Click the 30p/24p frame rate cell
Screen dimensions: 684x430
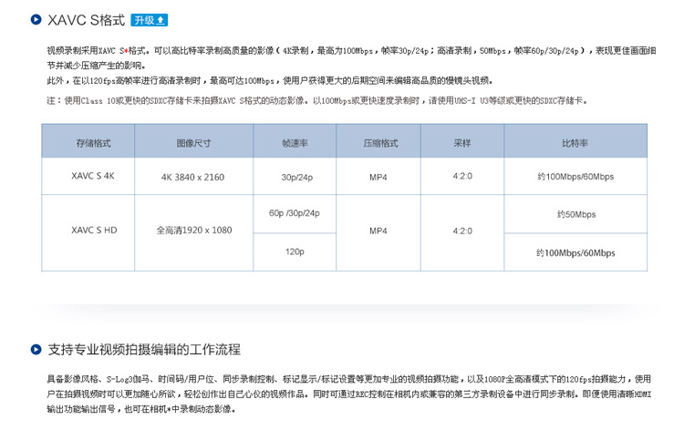point(295,177)
